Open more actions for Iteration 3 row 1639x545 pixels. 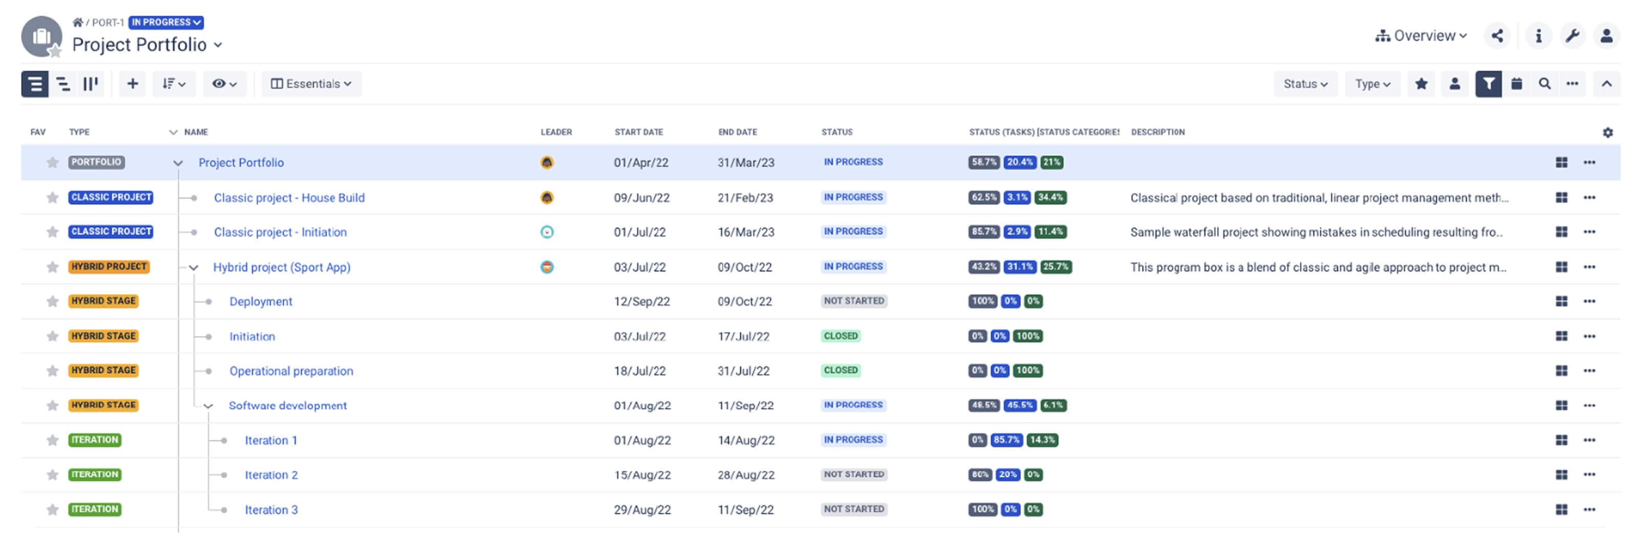1589,510
